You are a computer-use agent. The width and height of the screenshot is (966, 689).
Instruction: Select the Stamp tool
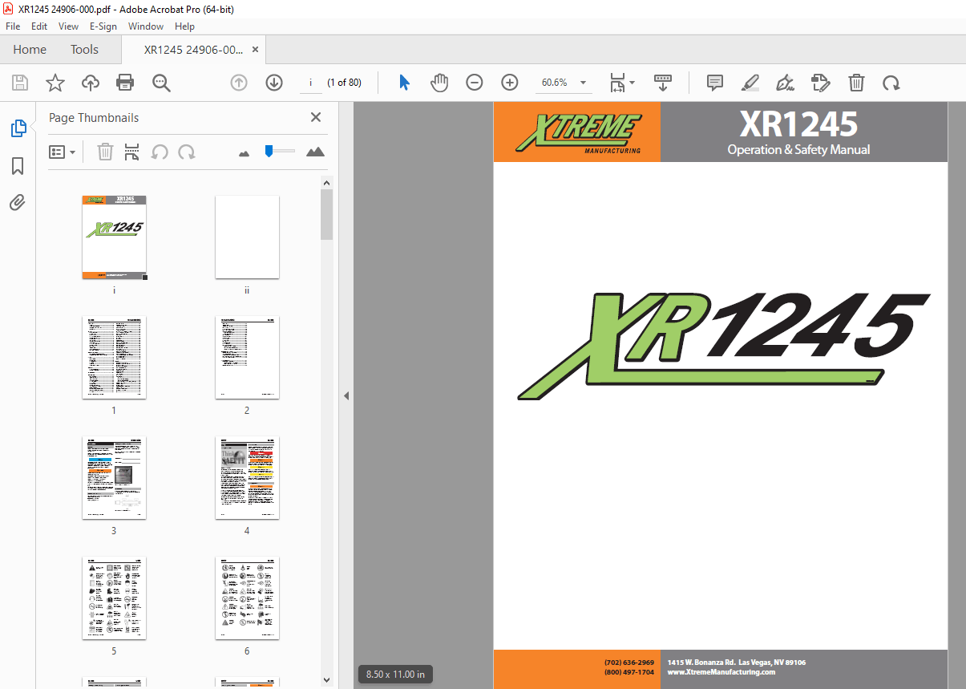click(x=820, y=83)
